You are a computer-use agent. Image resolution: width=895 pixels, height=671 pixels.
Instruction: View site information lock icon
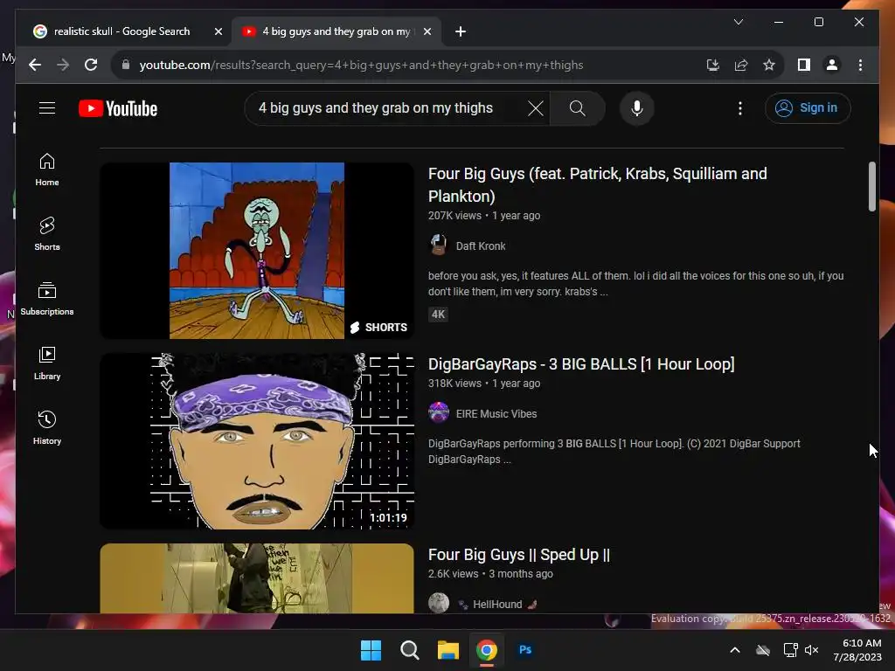pyautogui.click(x=126, y=65)
